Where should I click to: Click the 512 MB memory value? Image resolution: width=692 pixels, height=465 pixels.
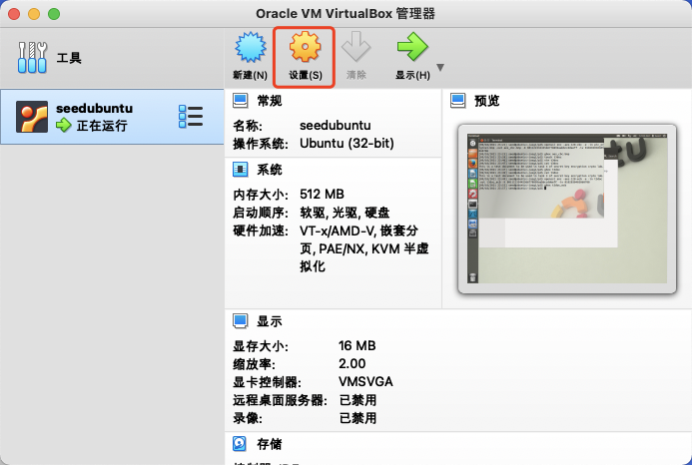click(x=322, y=195)
